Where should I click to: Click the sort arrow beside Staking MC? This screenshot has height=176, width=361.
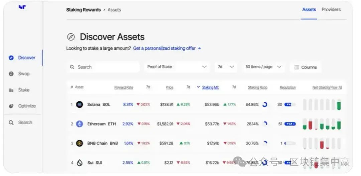198,87
